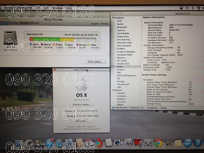Collapse the Network section triangle
Screen dimensions: 204x153
click(113, 90)
